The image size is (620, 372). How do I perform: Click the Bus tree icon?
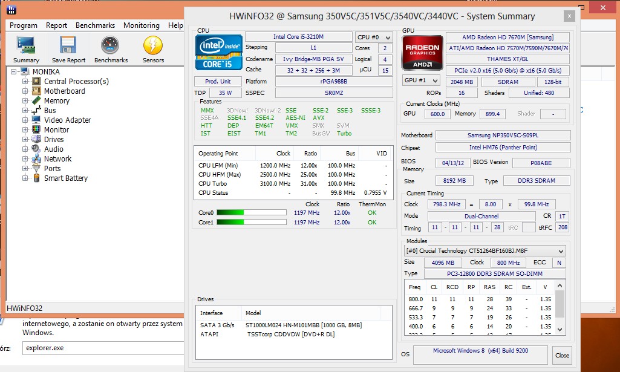coord(36,110)
